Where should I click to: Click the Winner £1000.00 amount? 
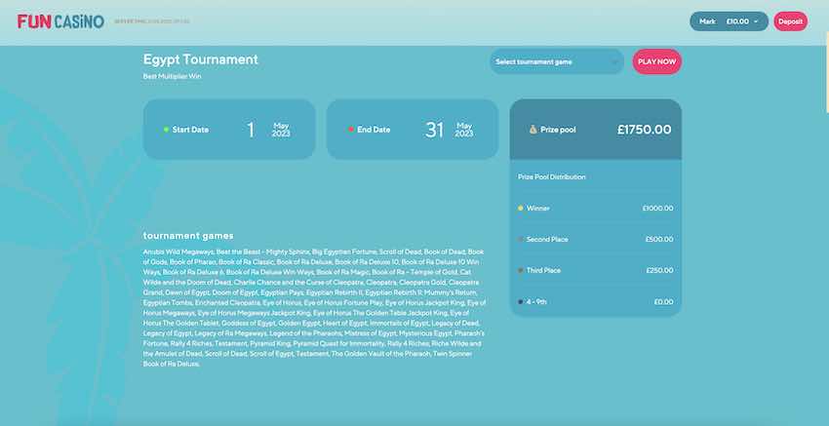657,209
